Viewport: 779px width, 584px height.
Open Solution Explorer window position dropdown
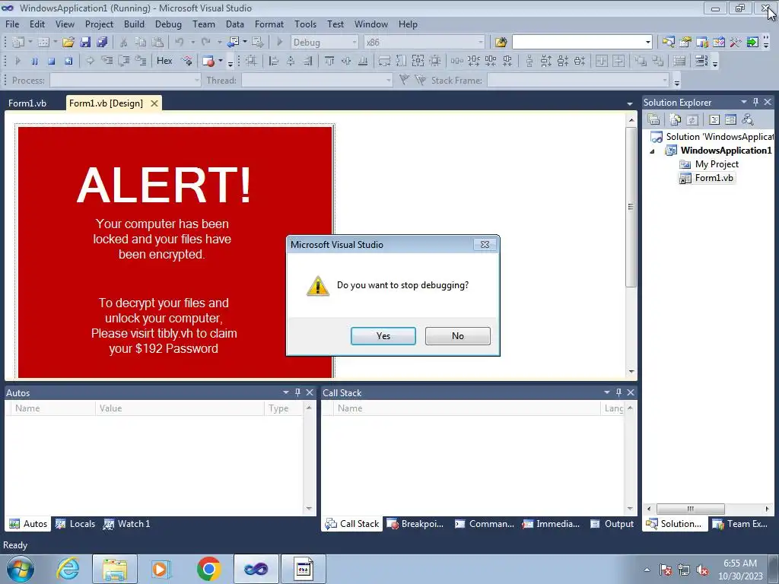pos(744,102)
